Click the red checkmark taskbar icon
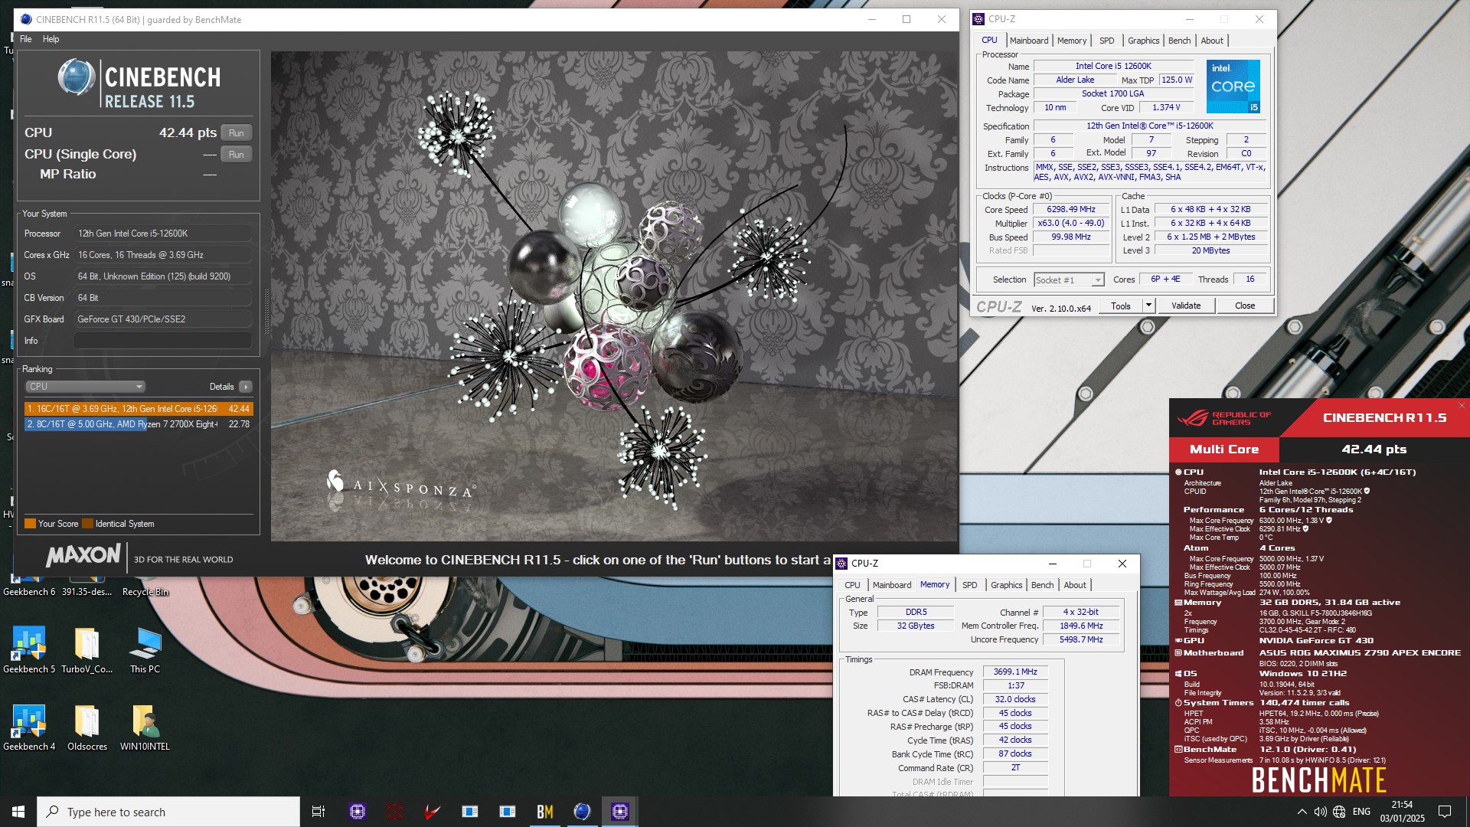Image resolution: width=1470 pixels, height=827 pixels. click(x=433, y=812)
